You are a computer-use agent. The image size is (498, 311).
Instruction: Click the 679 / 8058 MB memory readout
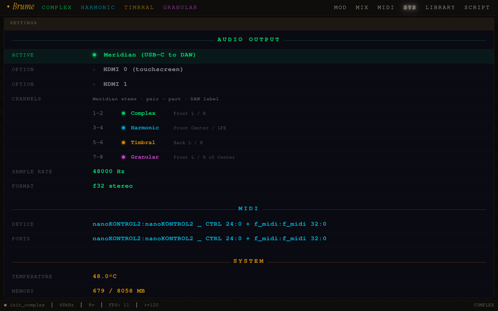[x=119, y=291]
